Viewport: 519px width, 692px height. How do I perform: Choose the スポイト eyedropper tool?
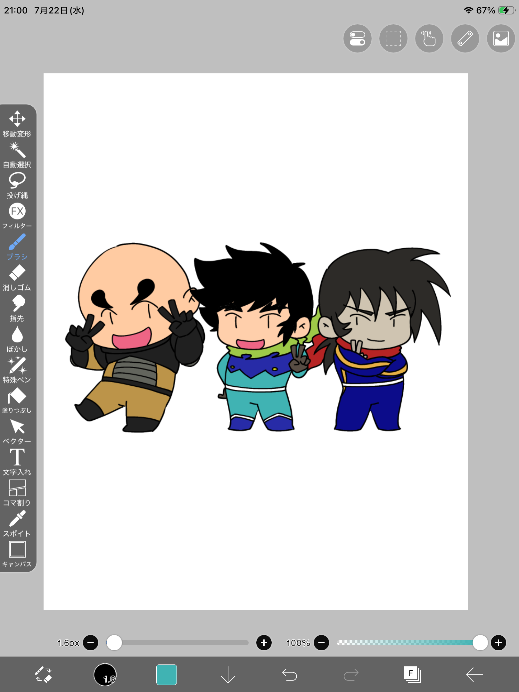17,524
